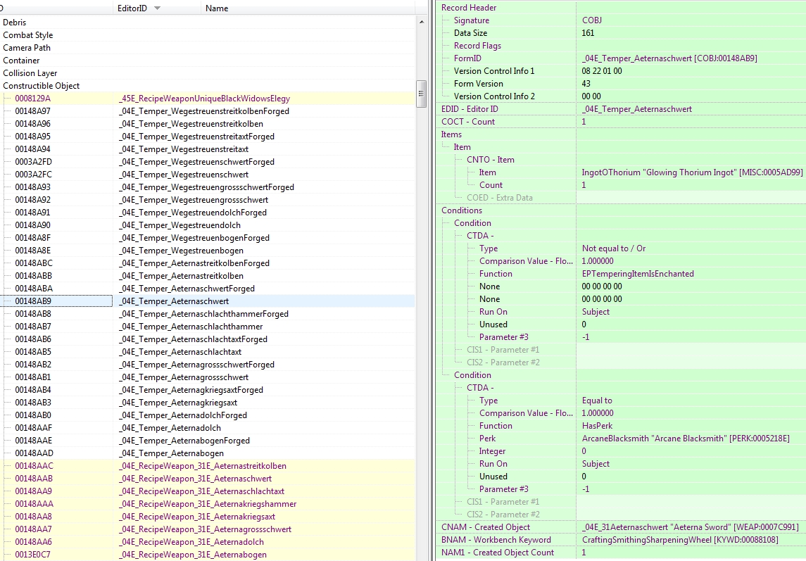
Task: Select the Glowing Thorium Ingot item value
Action: click(x=692, y=172)
